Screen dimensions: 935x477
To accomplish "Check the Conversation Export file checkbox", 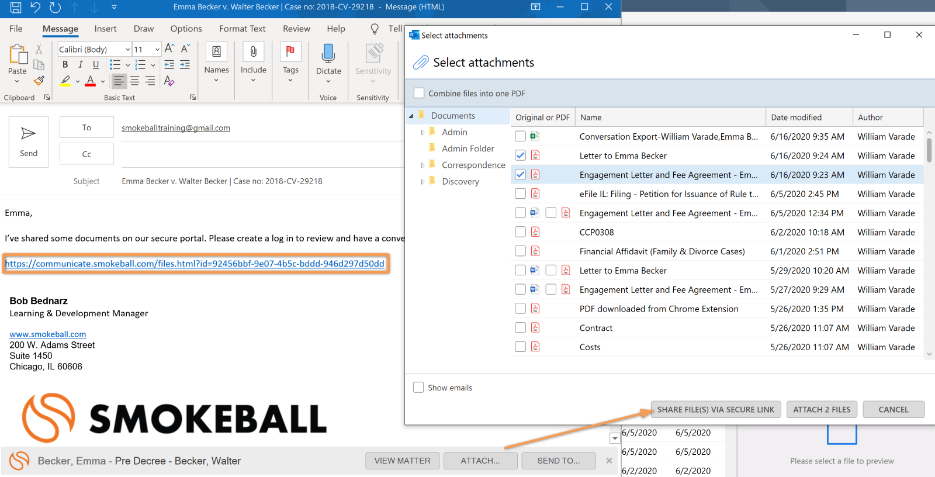I will (520, 136).
